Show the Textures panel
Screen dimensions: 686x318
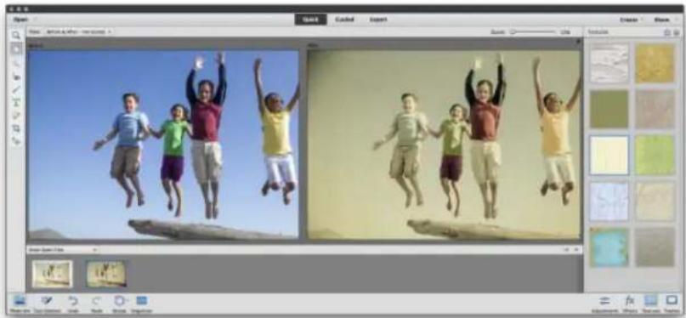pos(651,304)
